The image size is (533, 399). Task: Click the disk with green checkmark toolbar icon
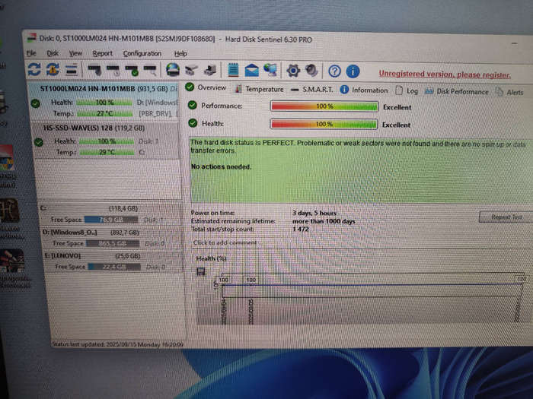click(x=132, y=70)
